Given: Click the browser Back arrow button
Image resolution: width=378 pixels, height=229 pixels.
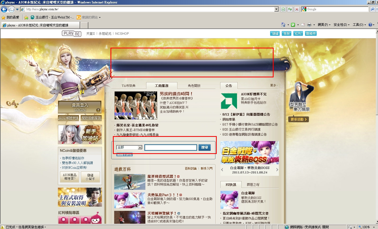Looking at the screenshot, I should 4,9.
